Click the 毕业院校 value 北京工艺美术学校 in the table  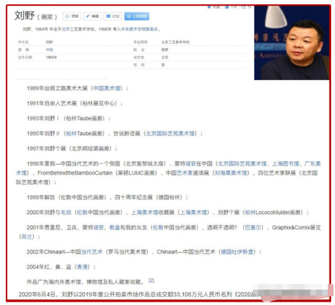coord(175,42)
